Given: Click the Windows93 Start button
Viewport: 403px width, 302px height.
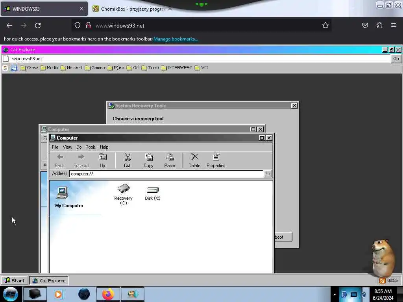Looking at the screenshot, I should (15, 280).
